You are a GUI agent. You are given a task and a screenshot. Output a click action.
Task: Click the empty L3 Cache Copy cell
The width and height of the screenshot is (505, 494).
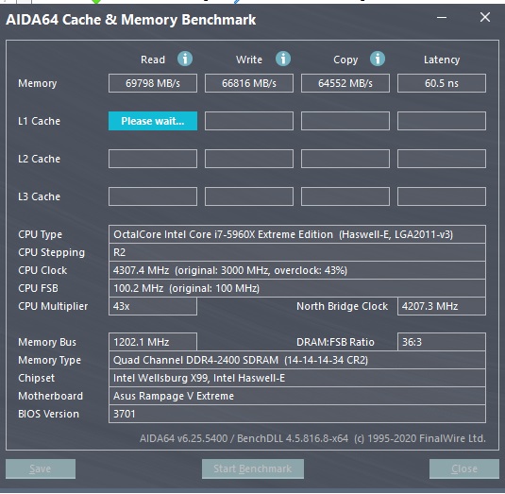(345, 196)
